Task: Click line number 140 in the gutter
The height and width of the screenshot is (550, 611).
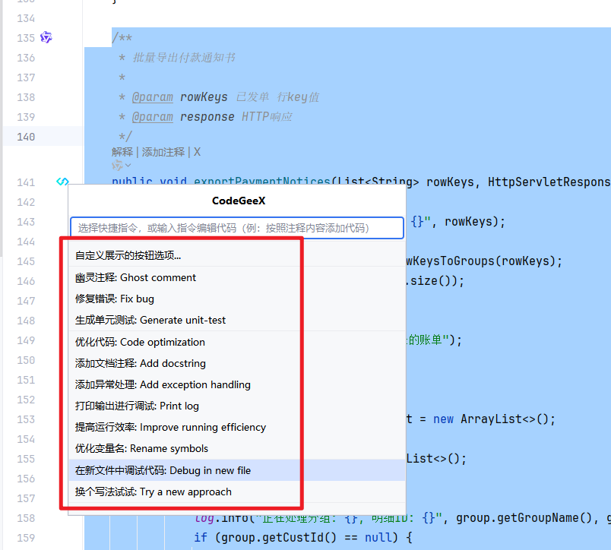Action: (x=26, y=137)
